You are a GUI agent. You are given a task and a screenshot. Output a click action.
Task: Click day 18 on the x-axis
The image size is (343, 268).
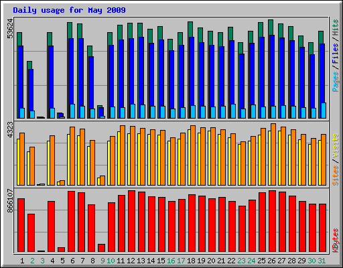(191, 261)
